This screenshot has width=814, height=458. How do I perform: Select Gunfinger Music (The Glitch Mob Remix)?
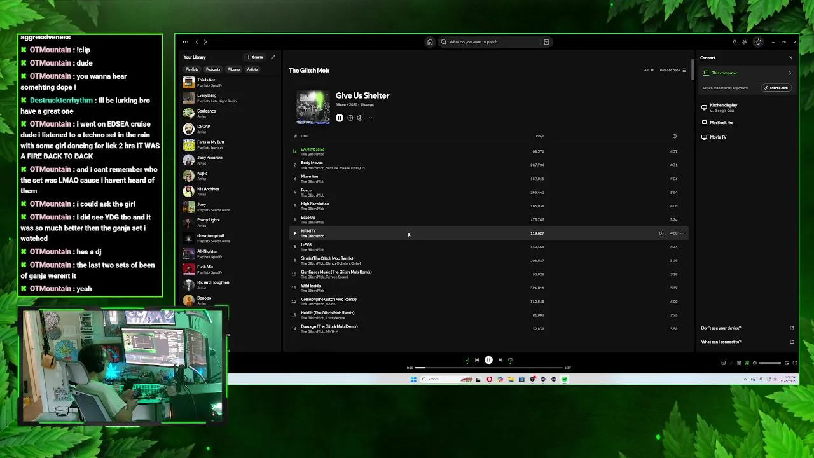point(488,274)
